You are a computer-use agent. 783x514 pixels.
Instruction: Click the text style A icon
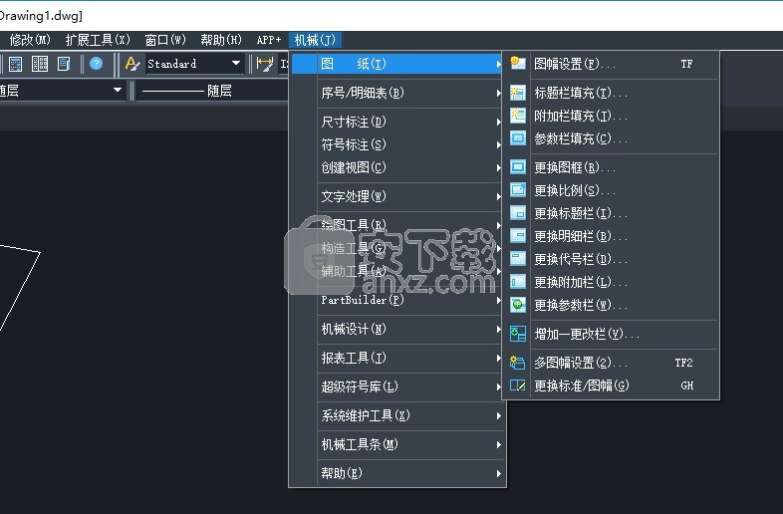132,64
